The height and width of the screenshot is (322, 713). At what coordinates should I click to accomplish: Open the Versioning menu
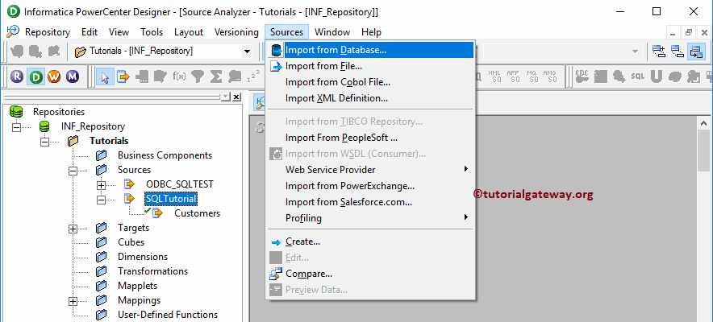[x=236, y=32]
